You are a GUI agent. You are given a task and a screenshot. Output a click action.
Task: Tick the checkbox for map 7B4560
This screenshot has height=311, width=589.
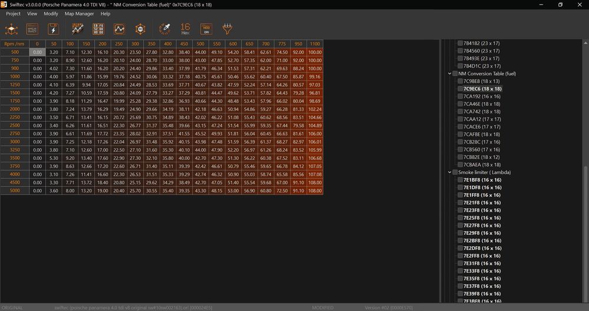coord(460,51)
